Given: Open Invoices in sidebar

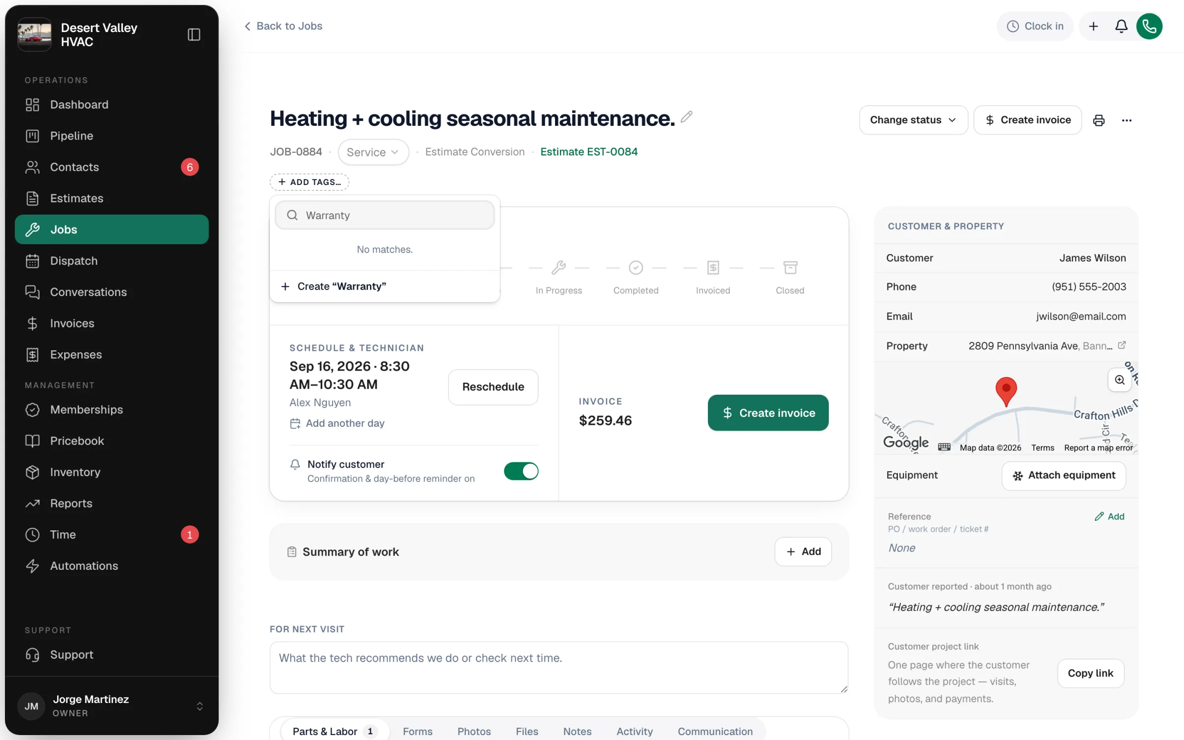Looking at the screenshot, I should 111,323.
